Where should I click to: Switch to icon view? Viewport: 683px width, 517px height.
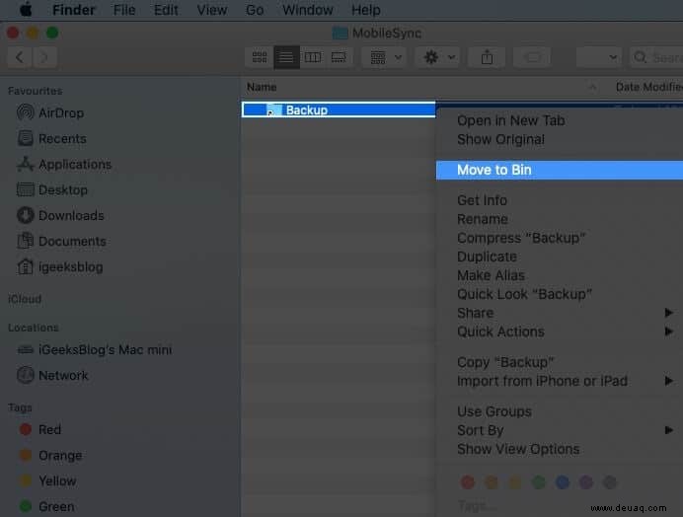(260, 57)
